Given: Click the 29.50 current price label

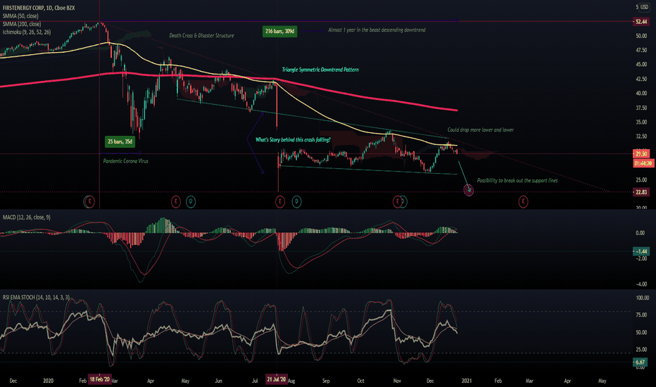Looking at the screenshot, I should click(x=641, y=153).
